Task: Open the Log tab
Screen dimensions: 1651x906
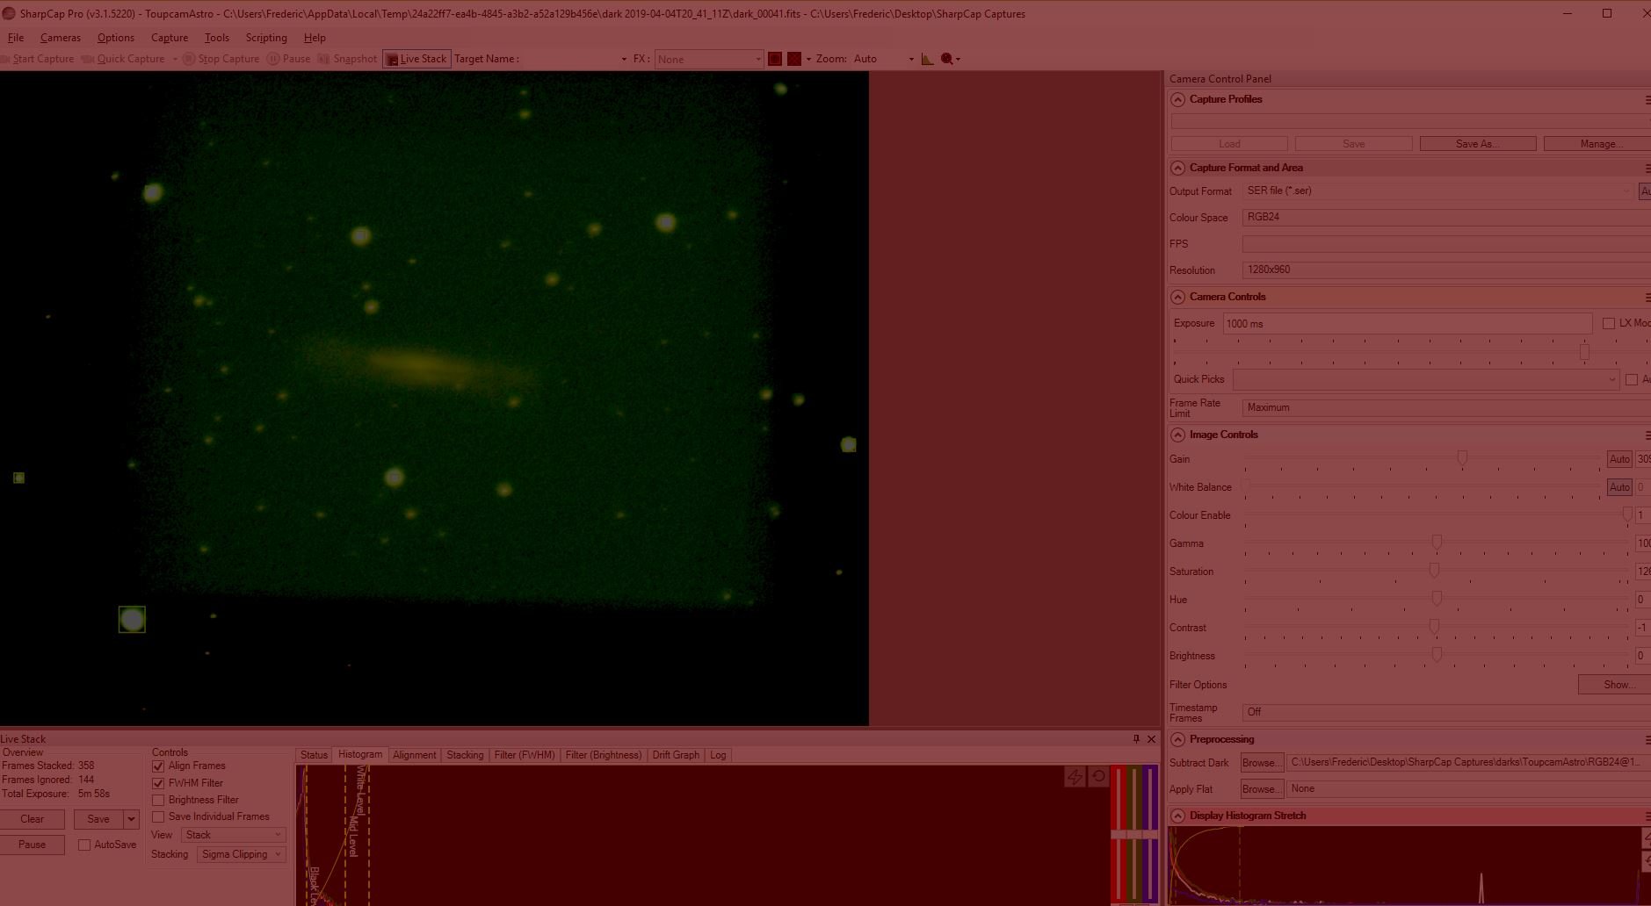Action: point(718,755)
